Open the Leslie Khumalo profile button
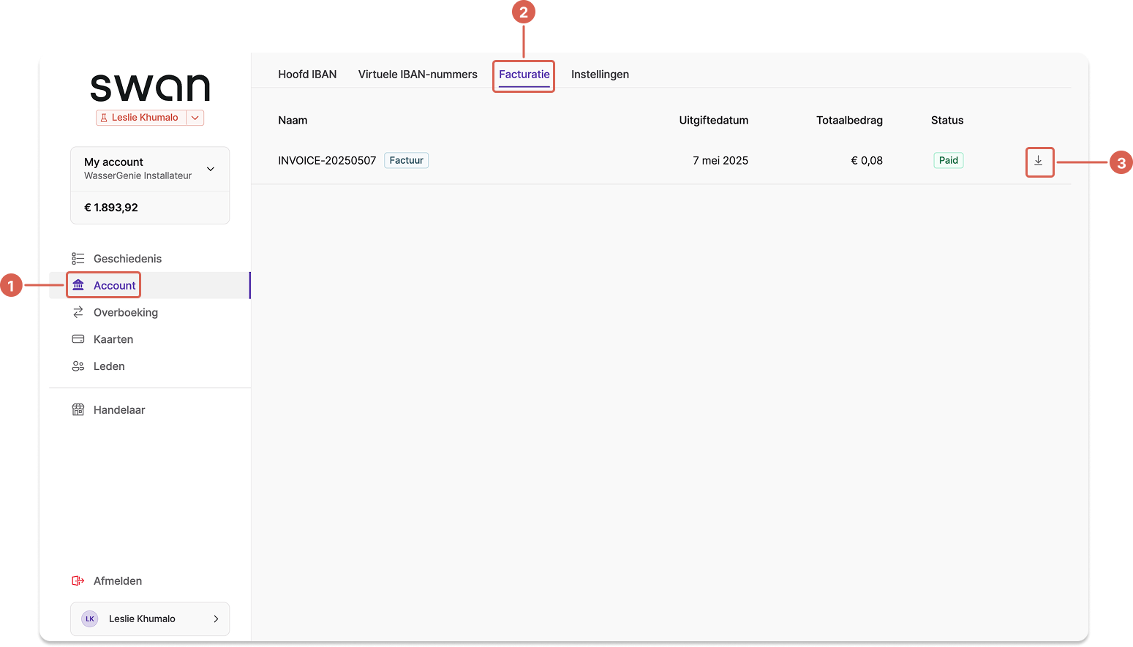 [150, 618]
